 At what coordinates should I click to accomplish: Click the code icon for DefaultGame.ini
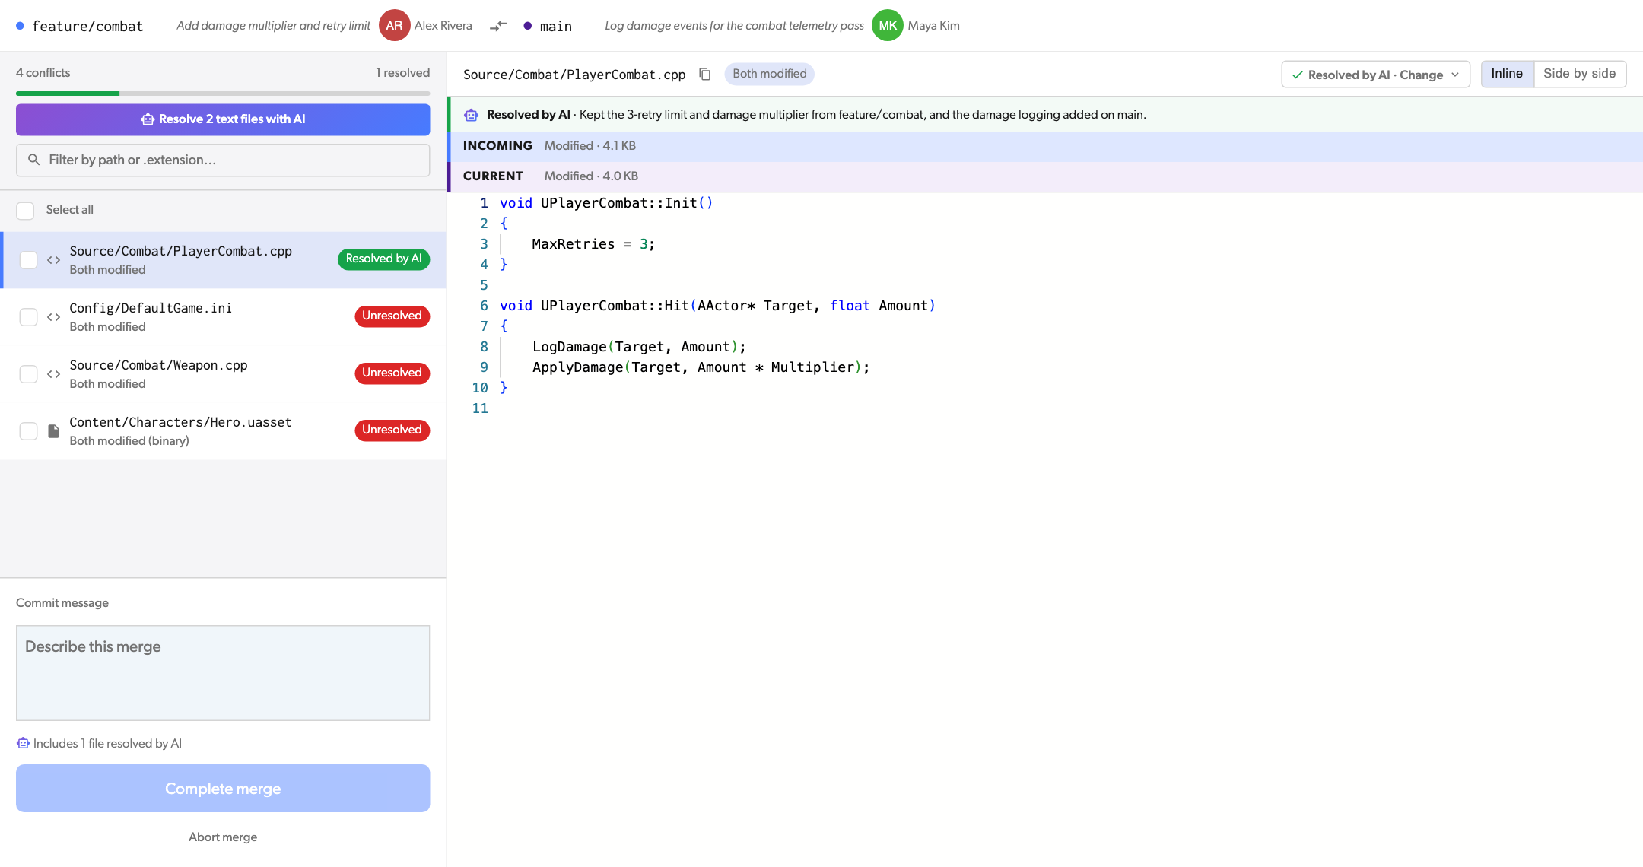53,317
